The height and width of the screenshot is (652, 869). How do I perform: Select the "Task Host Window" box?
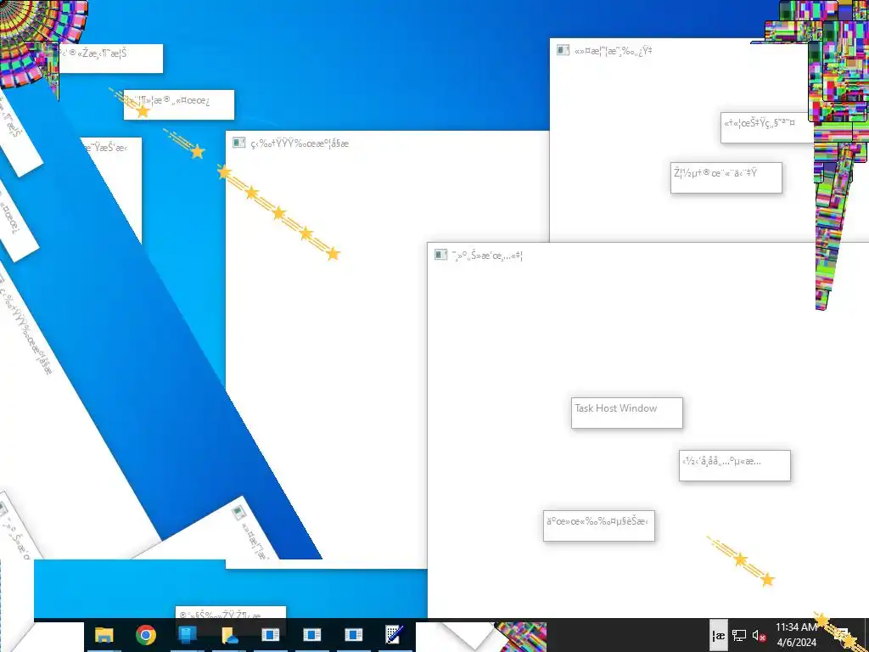627,413
